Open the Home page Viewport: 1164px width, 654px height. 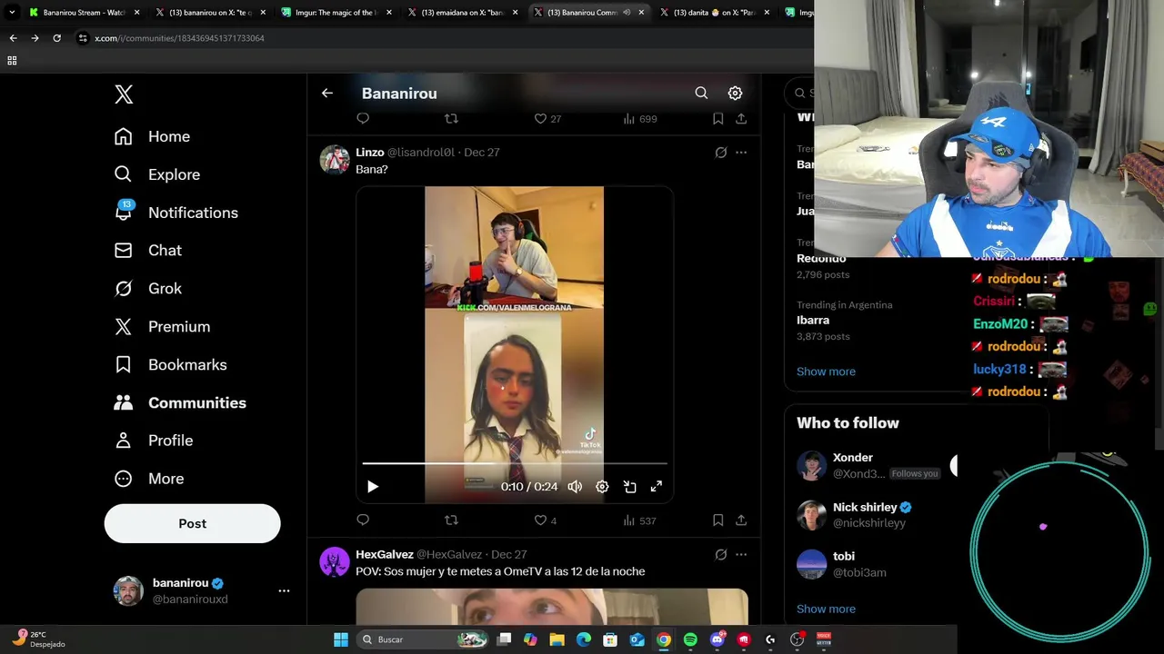[x=152, y=136]
